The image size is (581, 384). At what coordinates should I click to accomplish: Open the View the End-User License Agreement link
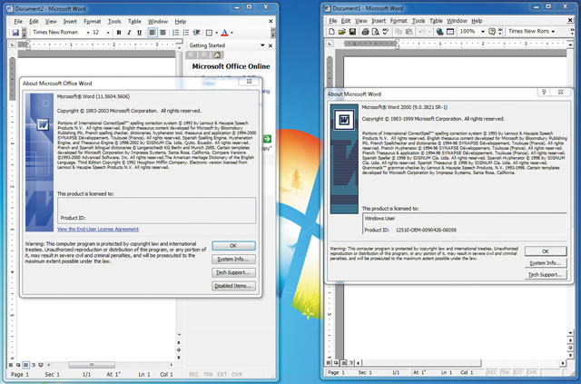pyautogui.click(x=98, y=229)
